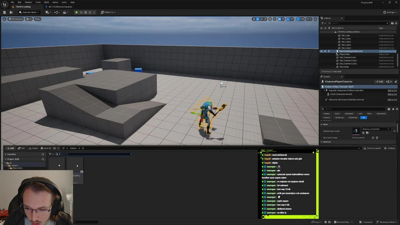
Task: Toggle star pin on KhaimeraPlayerCharacter row
Action: (x=325, y=51)
